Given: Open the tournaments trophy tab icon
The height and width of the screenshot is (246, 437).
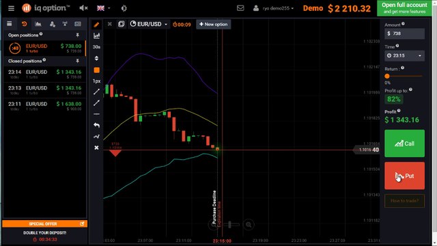Looking at the screenshot, I should coord(65,24).
